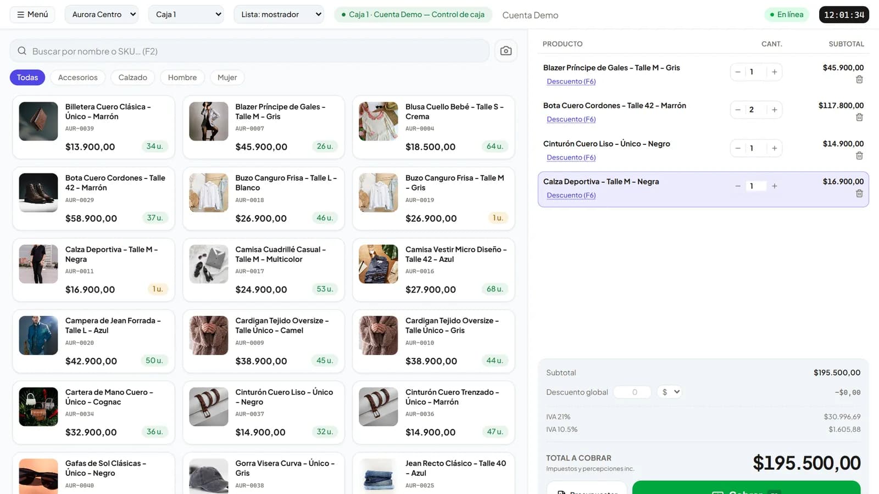This screenshot has width=879, height=494.
Task: Decrease Cinturón Cuero Liso cart quantity
Action: 738,148
